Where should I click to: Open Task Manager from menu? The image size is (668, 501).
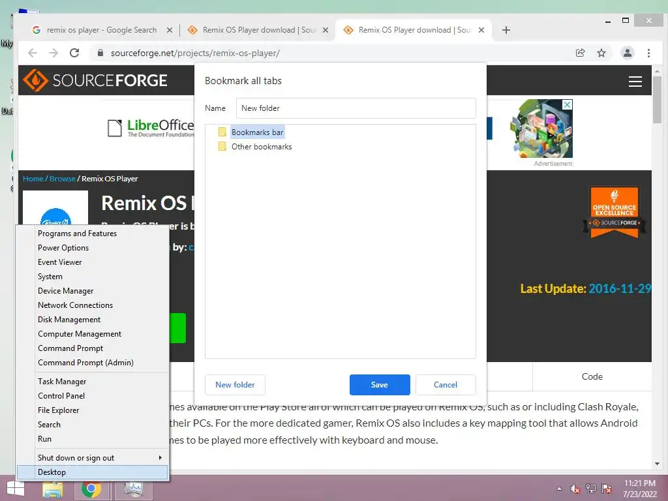[93, 381]
